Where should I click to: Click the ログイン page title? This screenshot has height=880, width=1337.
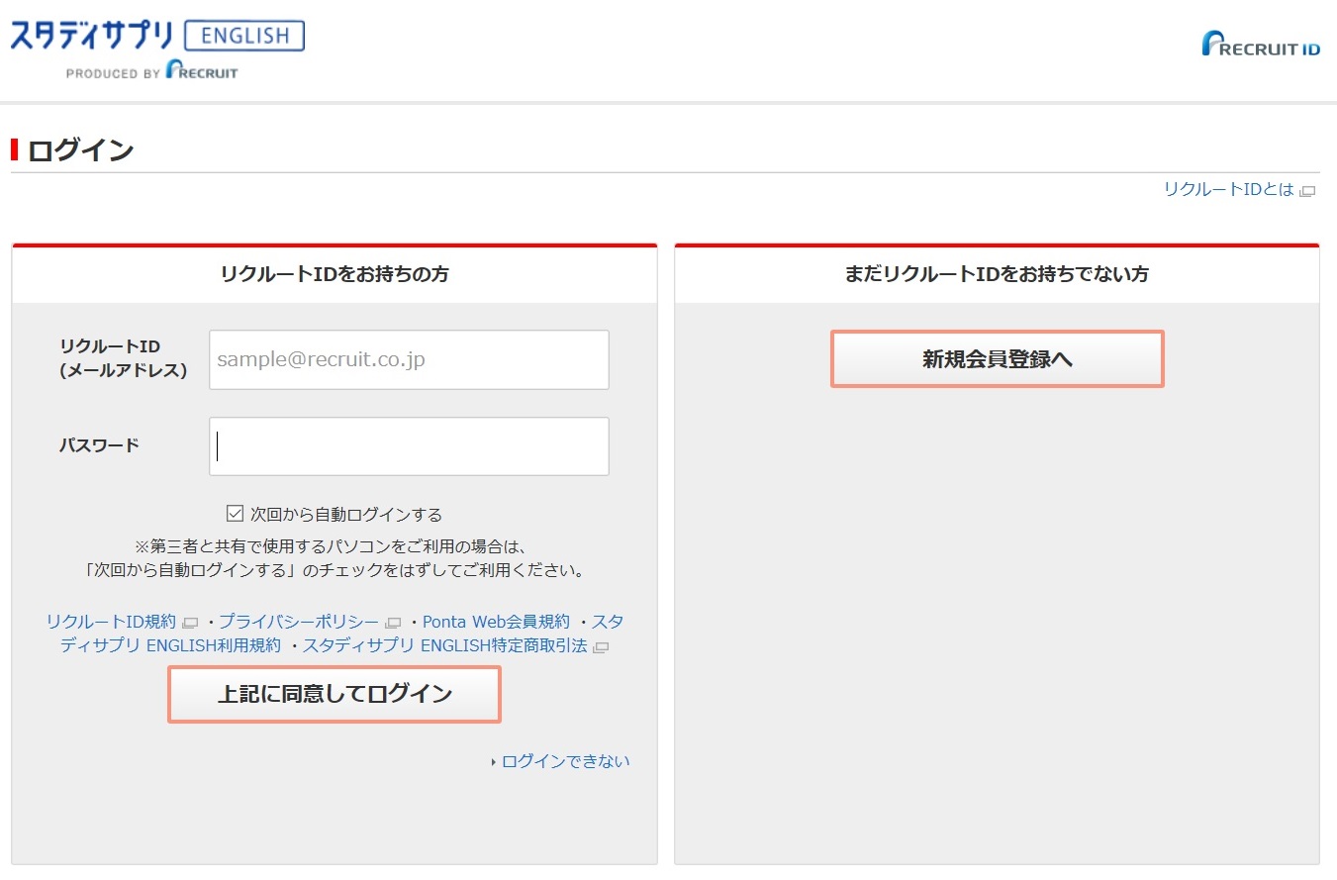tap(80, 150)
